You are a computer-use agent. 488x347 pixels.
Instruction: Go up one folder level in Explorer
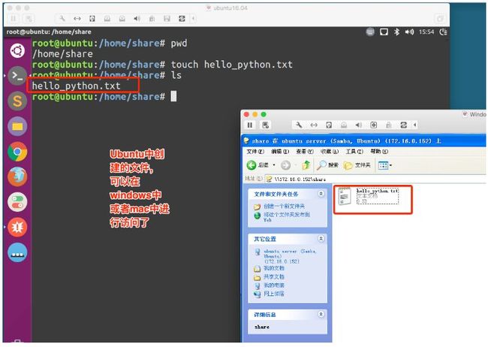pos(306,165)
